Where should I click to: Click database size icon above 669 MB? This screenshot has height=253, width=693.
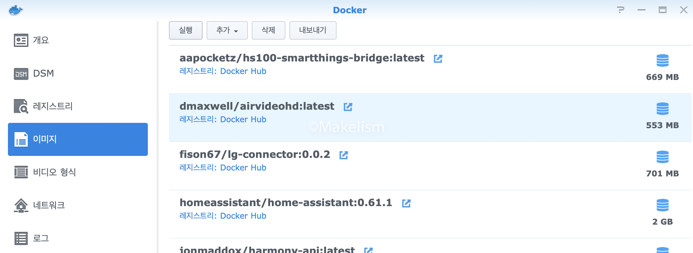[x=662, y=60]
